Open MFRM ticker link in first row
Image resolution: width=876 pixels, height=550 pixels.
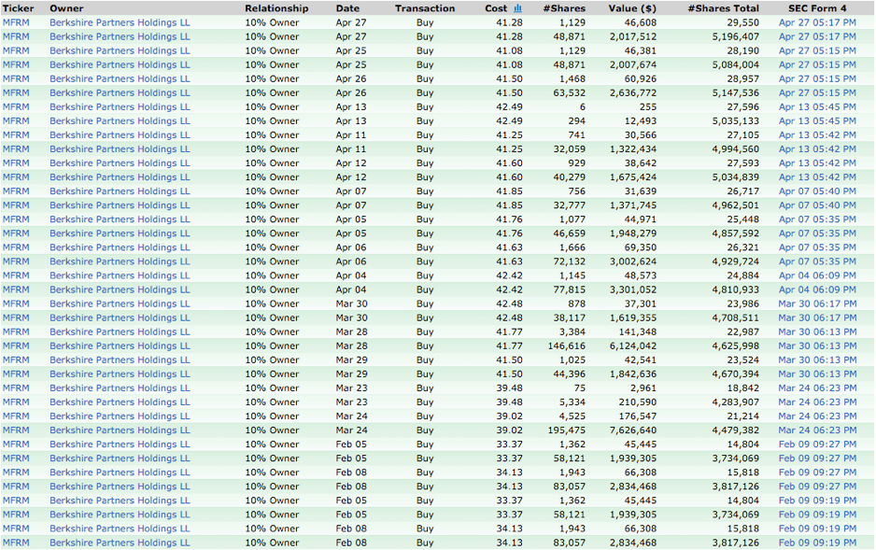pos(16,22)
